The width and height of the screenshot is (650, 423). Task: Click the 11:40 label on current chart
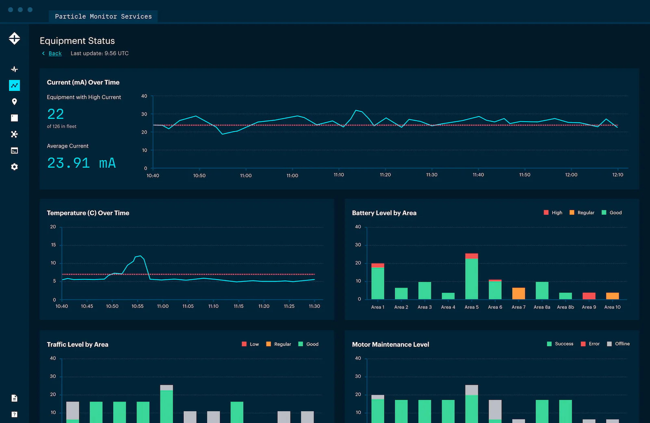(478, 175)
